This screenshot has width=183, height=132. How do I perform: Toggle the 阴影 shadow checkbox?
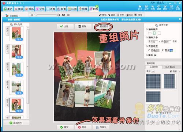pos(155,55)
